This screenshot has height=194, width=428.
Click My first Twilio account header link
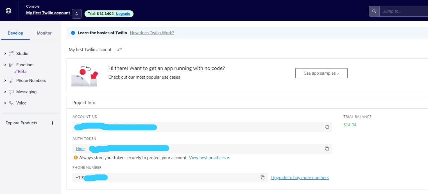[48, 13]
